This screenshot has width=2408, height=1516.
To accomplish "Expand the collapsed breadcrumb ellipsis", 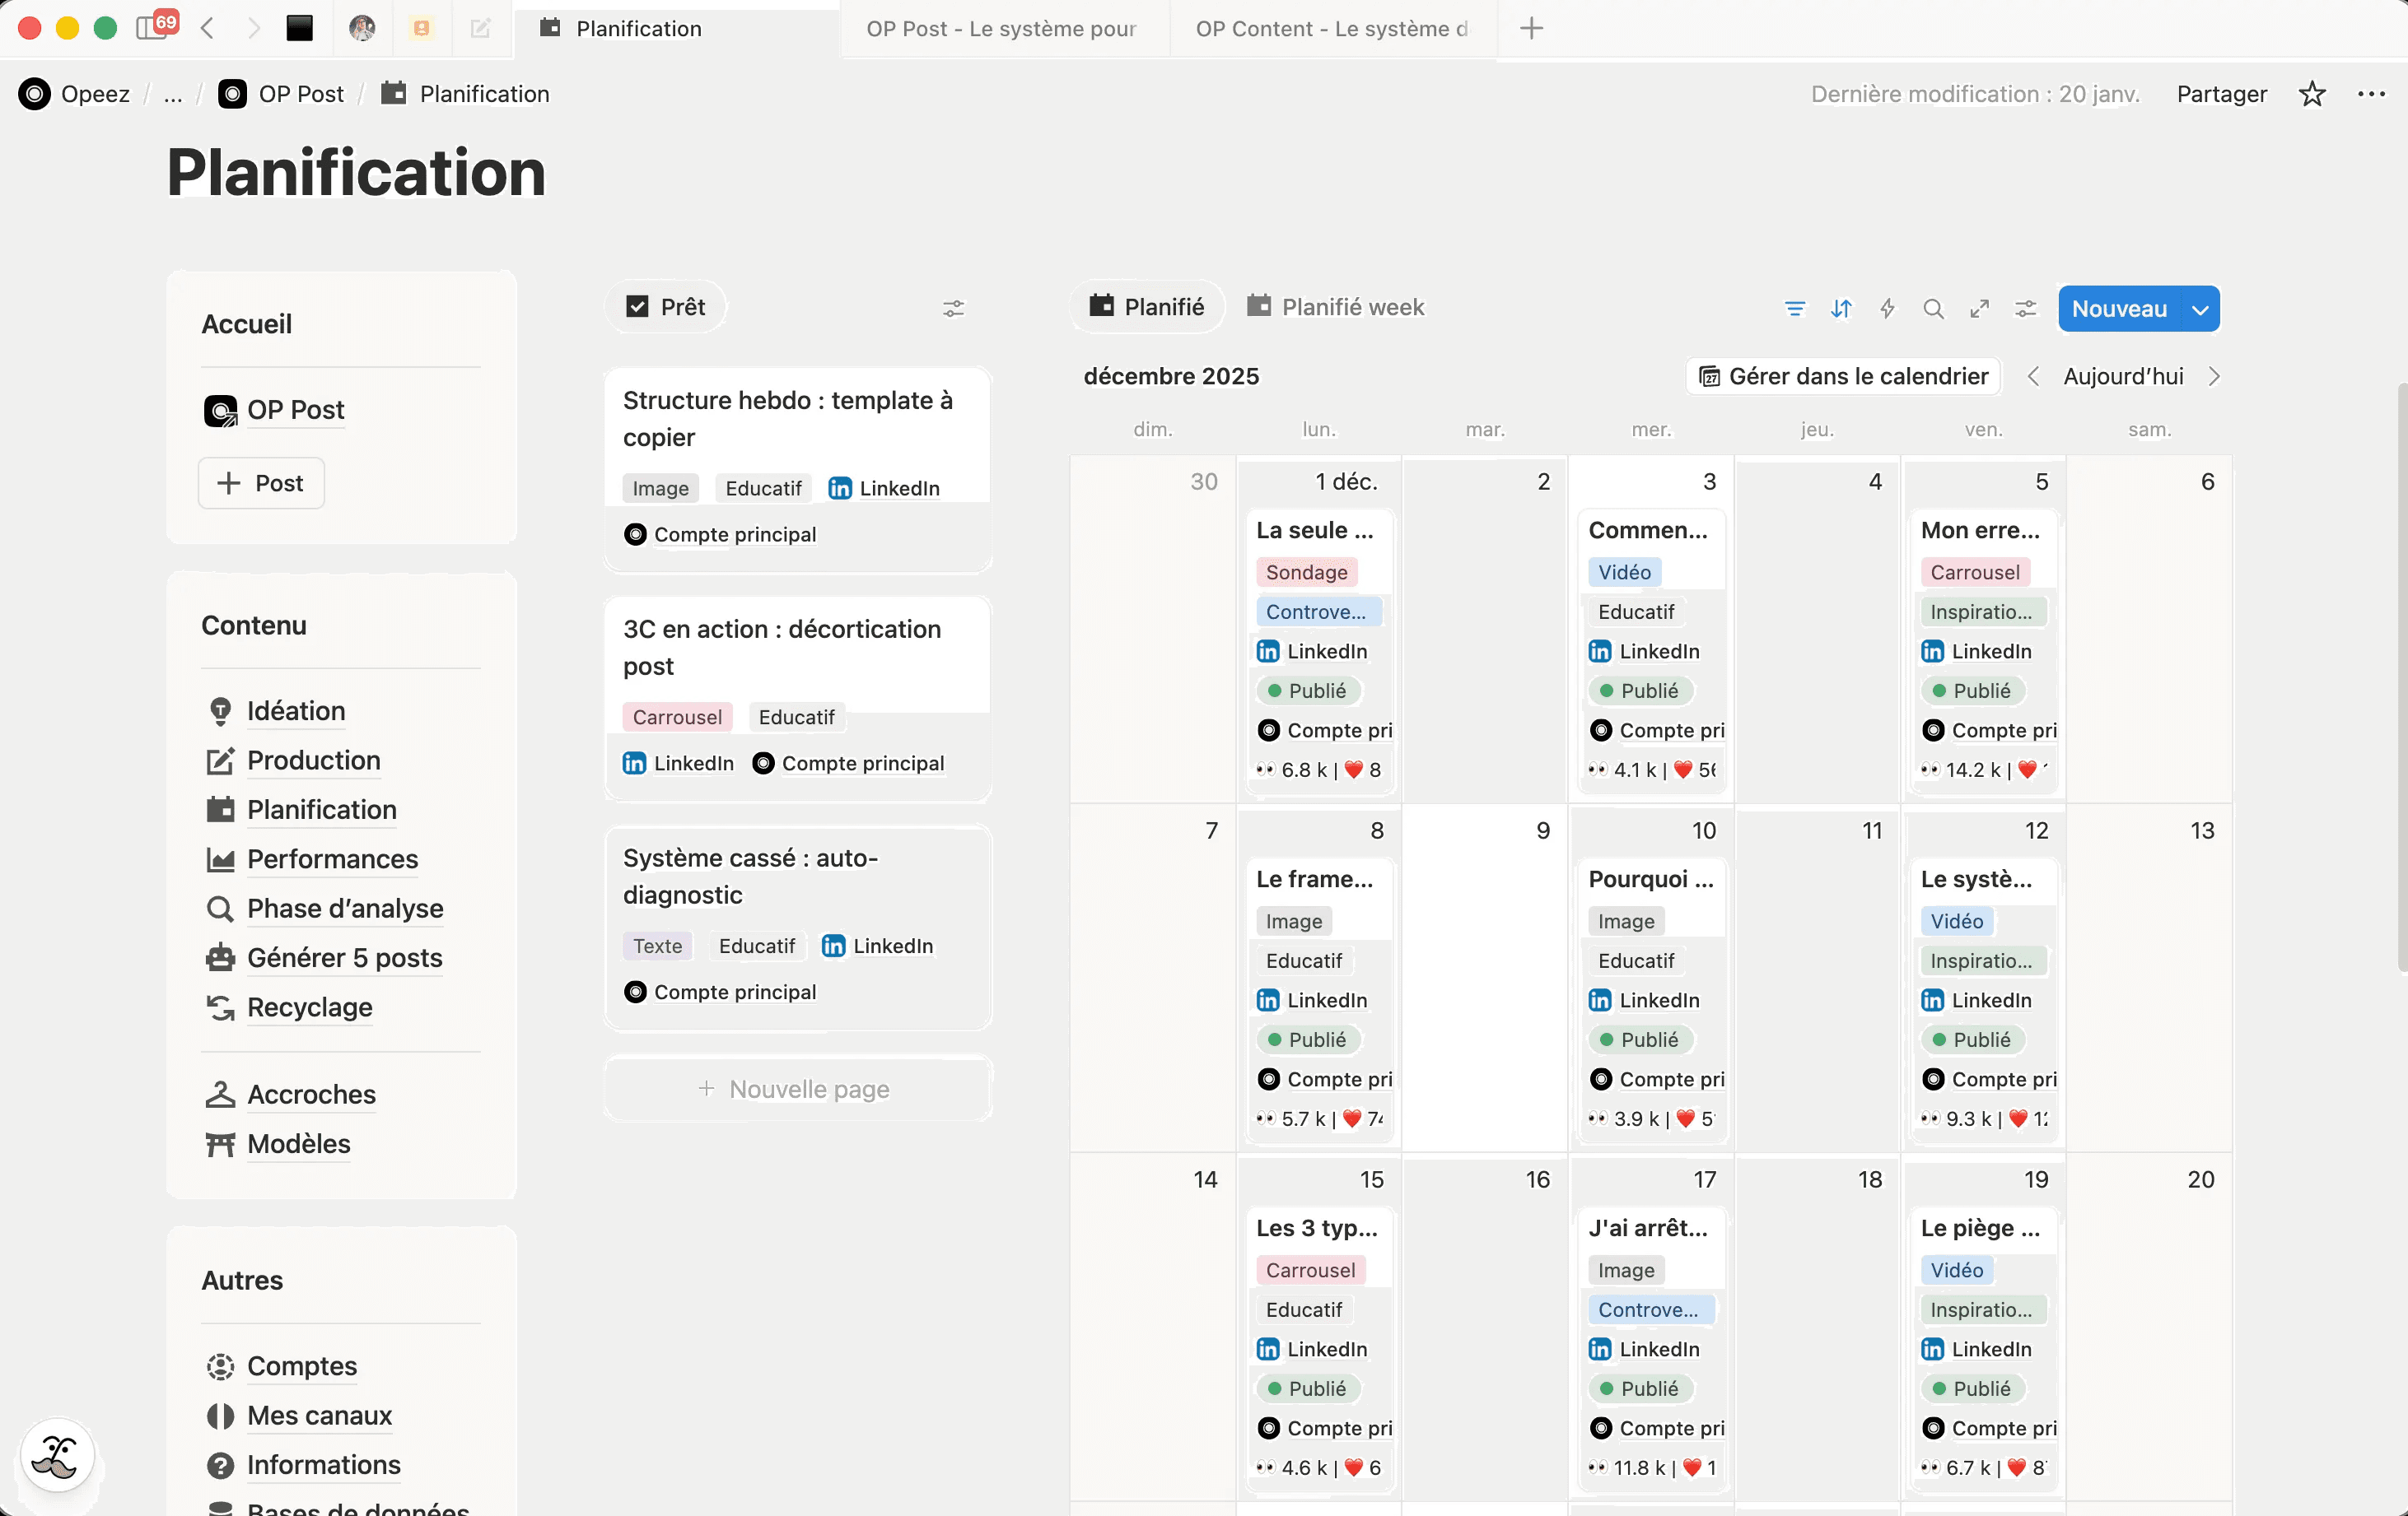I will (x=173, y=95).
